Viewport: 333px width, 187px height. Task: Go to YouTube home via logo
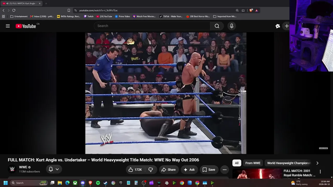coord(26,26)
